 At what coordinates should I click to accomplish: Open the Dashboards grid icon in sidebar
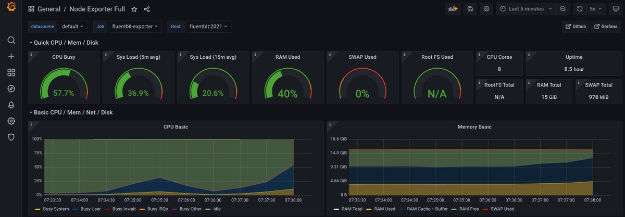click(x=11, y=72)
